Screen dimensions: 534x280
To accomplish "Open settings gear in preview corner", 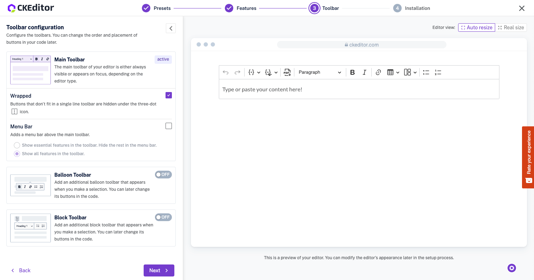I will [511, 268].
